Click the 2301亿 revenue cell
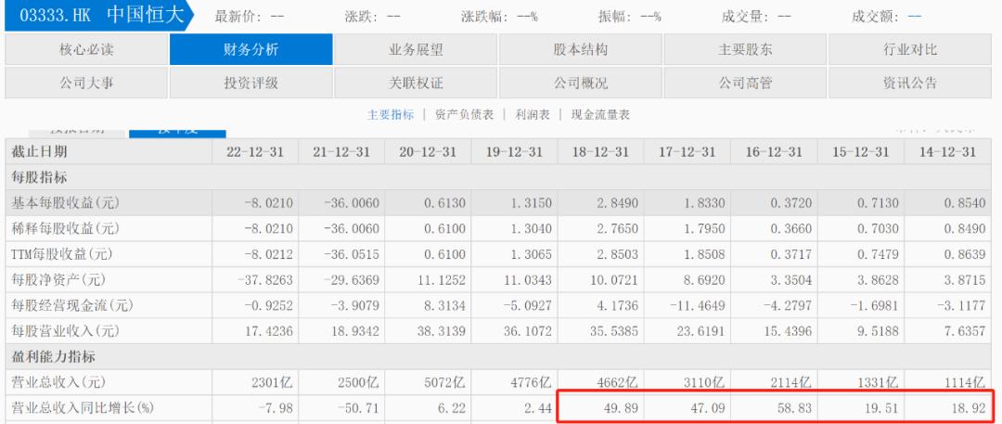 click(273, 383)
